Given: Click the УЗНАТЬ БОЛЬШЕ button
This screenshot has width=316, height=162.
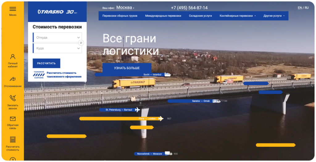Looking at the screenshot, I should [x=127, y=68].
